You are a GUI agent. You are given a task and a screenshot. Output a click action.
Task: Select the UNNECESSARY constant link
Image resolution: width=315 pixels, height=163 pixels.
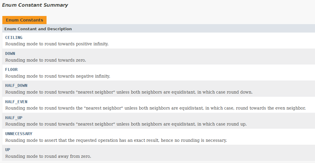pyautogui.click(x=19, y=134)
